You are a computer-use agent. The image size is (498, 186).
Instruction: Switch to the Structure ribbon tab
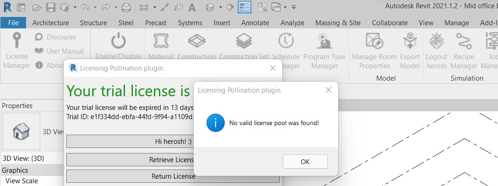(93, 23)
